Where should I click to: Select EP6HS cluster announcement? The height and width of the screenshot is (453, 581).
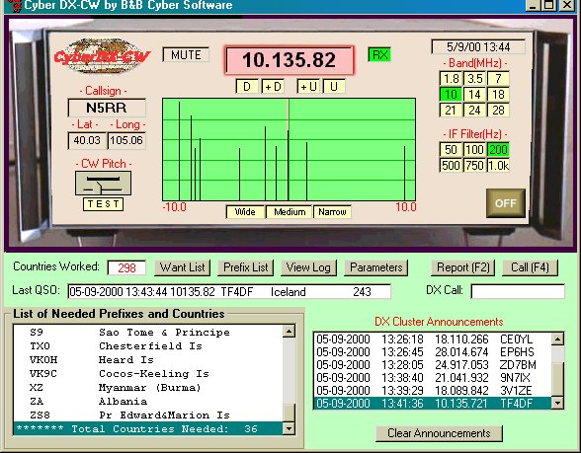433,352
